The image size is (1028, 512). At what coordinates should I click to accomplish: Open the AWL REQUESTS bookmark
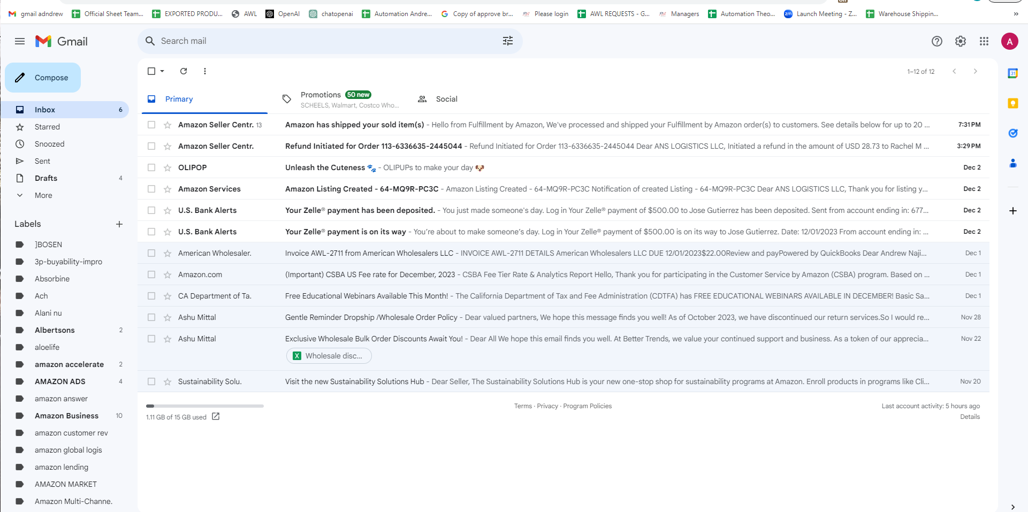pos(614,14)
